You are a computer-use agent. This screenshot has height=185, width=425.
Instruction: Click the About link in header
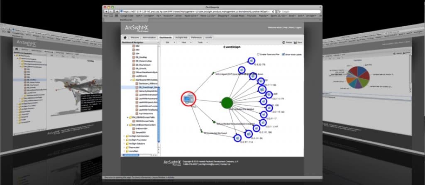(291, 27)
